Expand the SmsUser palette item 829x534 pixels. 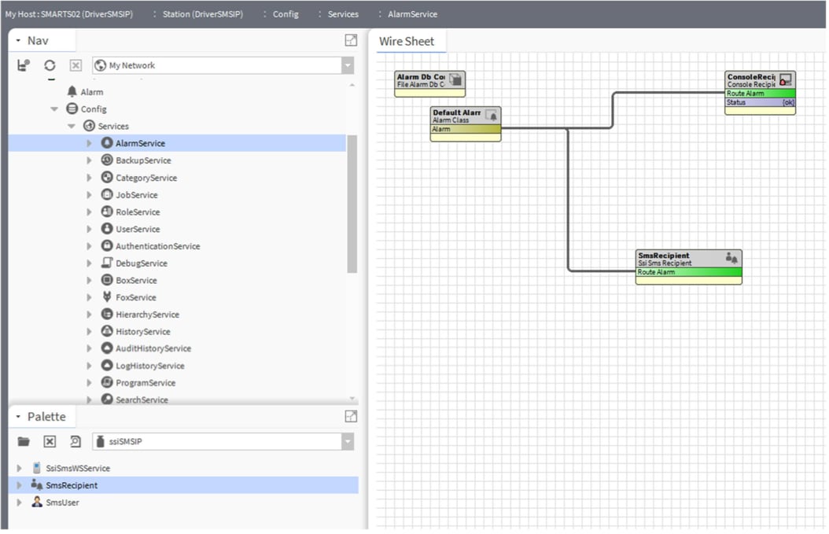pyautogui.click(x=19, y=503)
